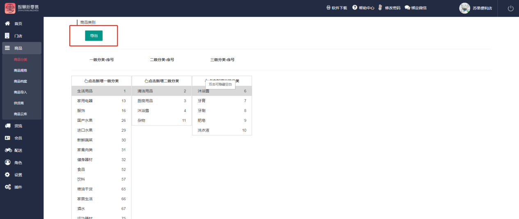The image size is (519, 219).
Task: Select 健身器材 category row
Action: pyautogui.click(x=101, y=160)
